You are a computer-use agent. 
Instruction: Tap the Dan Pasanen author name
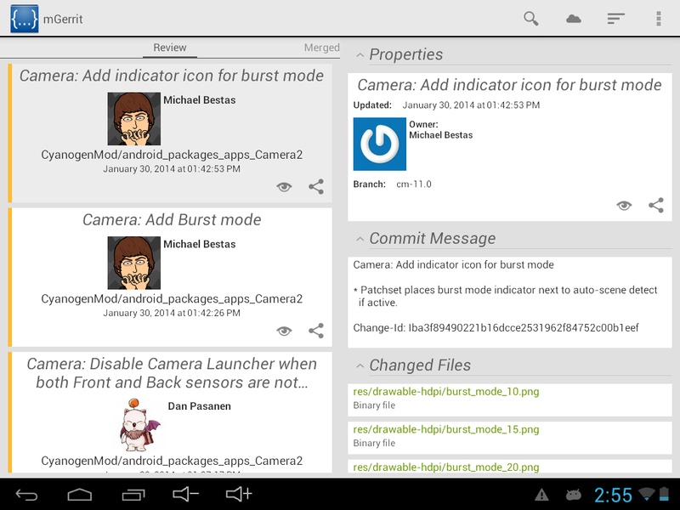(x=200, y=406)
